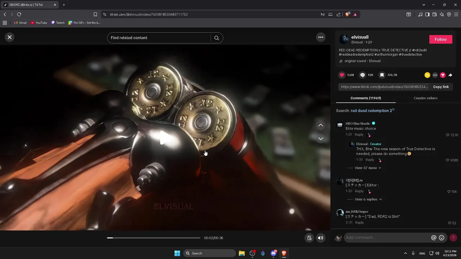Go to the previous video arrow
This screenshot has height=259, width=461.
(x=321, y=125)
